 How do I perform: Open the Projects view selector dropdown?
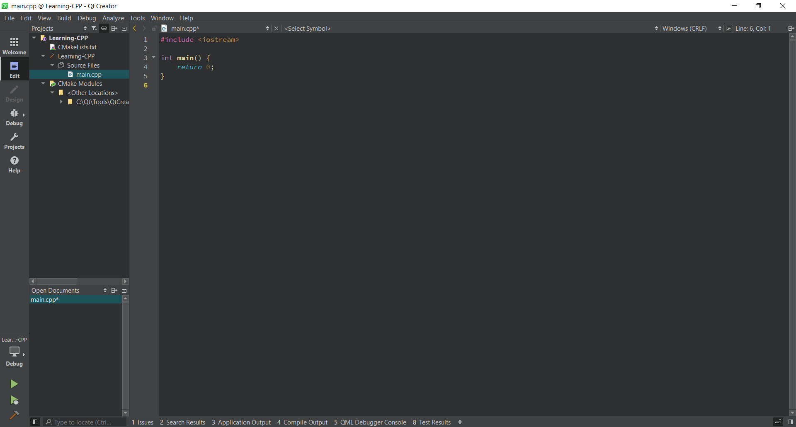click(59, 28)
